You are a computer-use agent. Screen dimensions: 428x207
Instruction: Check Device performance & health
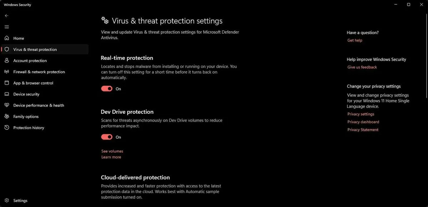tap(38, 105)
